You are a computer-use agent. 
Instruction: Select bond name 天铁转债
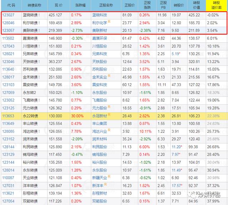(30, 62)
